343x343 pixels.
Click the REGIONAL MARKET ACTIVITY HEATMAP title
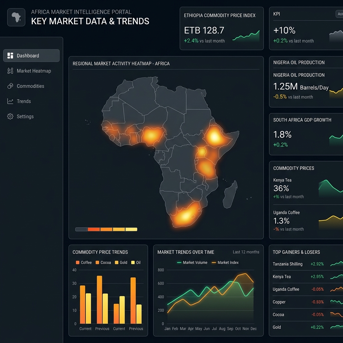[x=121, y=64]
